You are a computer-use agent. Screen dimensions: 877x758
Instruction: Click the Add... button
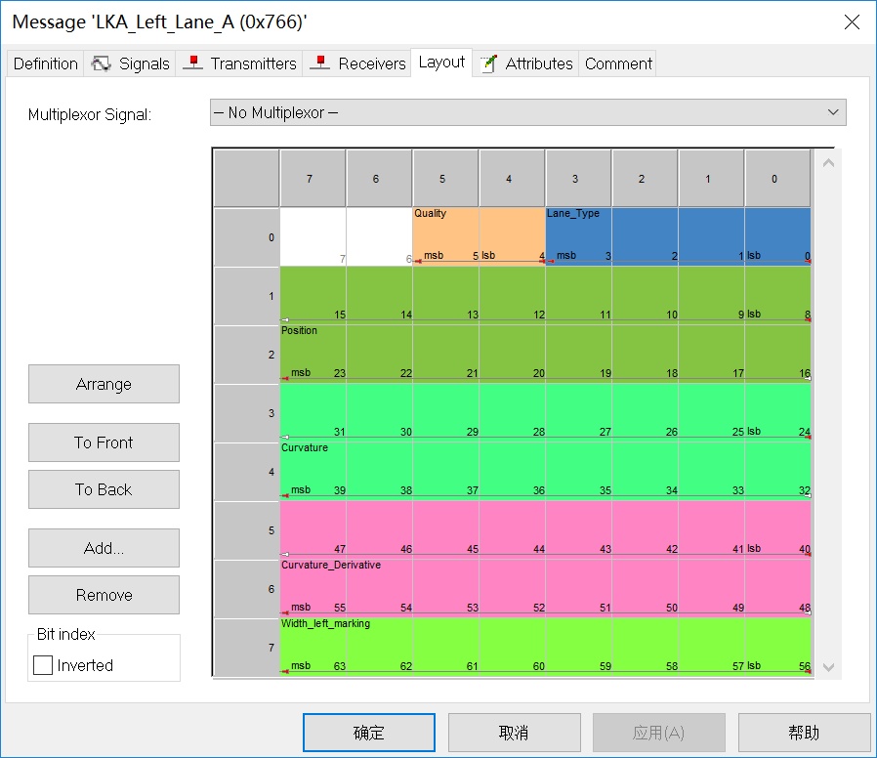(x=104, y=548)
